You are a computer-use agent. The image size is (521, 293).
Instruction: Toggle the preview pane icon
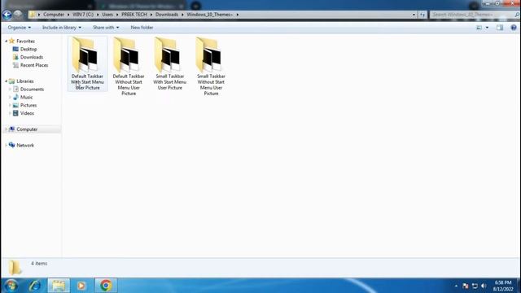click(x=500, y=28)
